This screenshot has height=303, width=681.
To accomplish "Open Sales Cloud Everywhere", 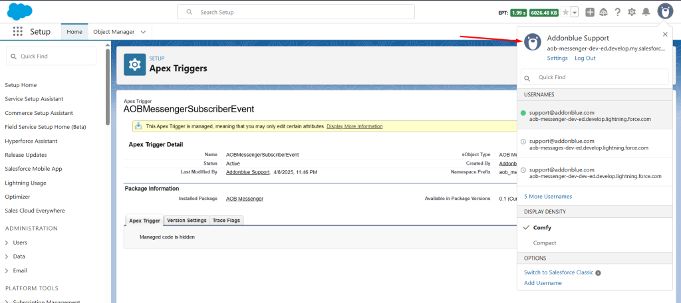I will click(x=35, y=211).
